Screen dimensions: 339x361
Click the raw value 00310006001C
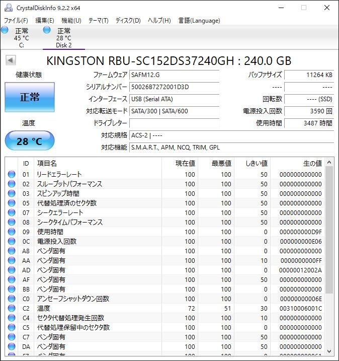301,308
